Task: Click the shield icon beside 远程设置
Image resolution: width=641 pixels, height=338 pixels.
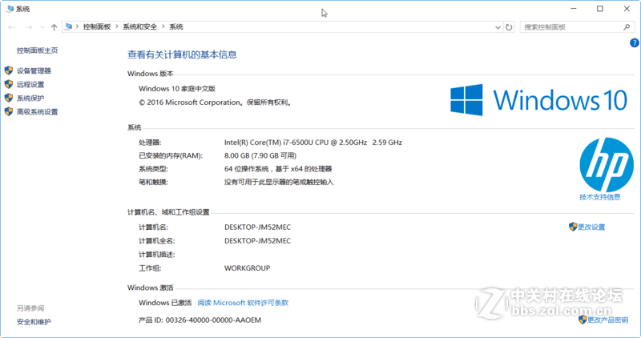Action: coord(9,84)
